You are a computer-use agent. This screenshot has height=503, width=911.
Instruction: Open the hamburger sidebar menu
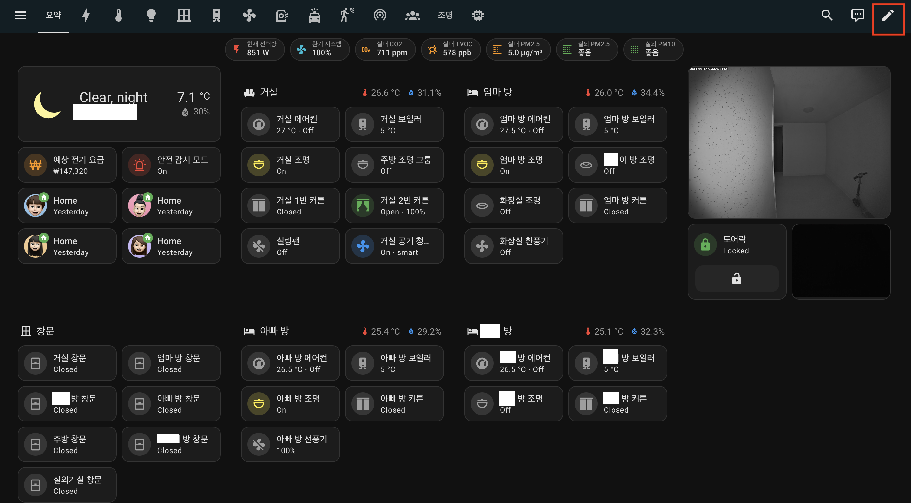(20, 15)
